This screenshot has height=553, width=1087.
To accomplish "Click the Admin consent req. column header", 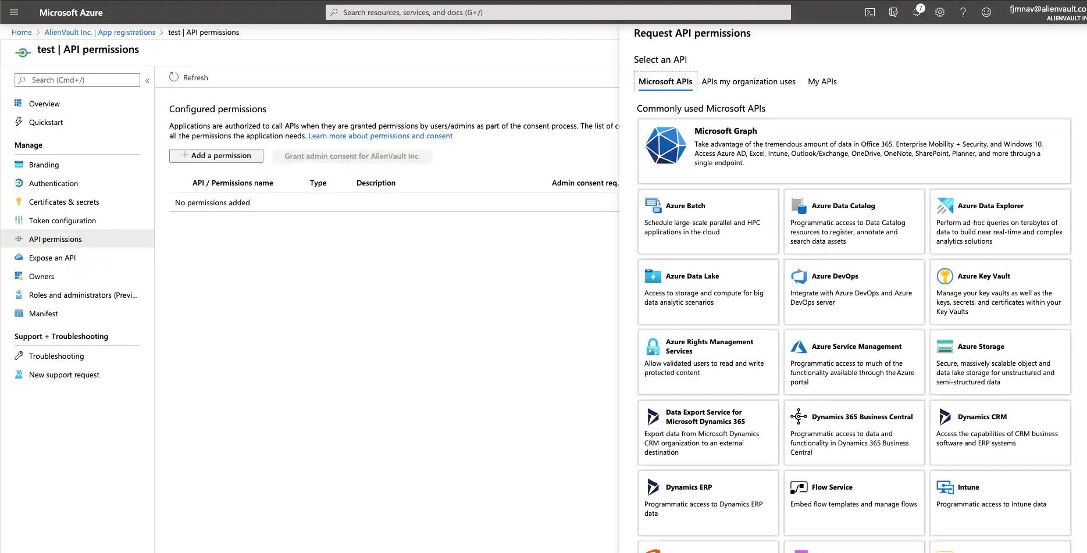I will [585, 183].
